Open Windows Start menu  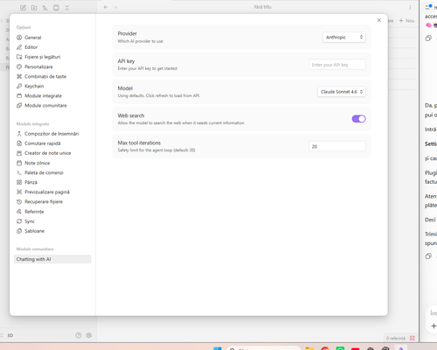pos(218,348)
